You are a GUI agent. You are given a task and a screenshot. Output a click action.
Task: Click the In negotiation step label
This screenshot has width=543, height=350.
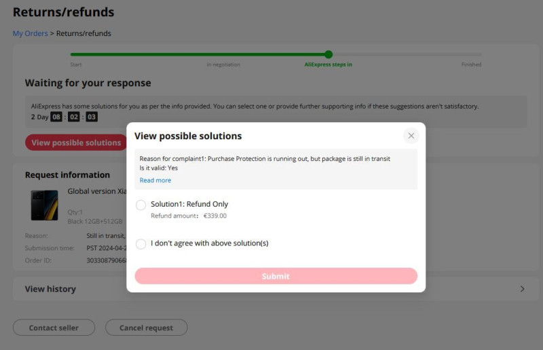[x=223, y=65]
